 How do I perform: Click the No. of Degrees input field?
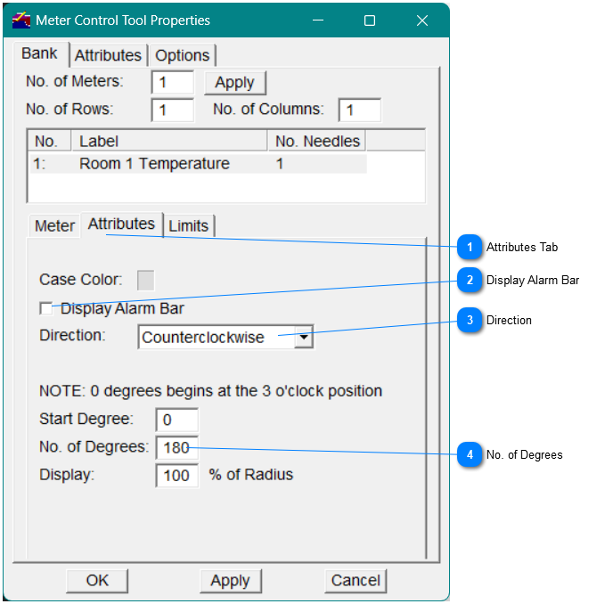click(x=176, y=447)
